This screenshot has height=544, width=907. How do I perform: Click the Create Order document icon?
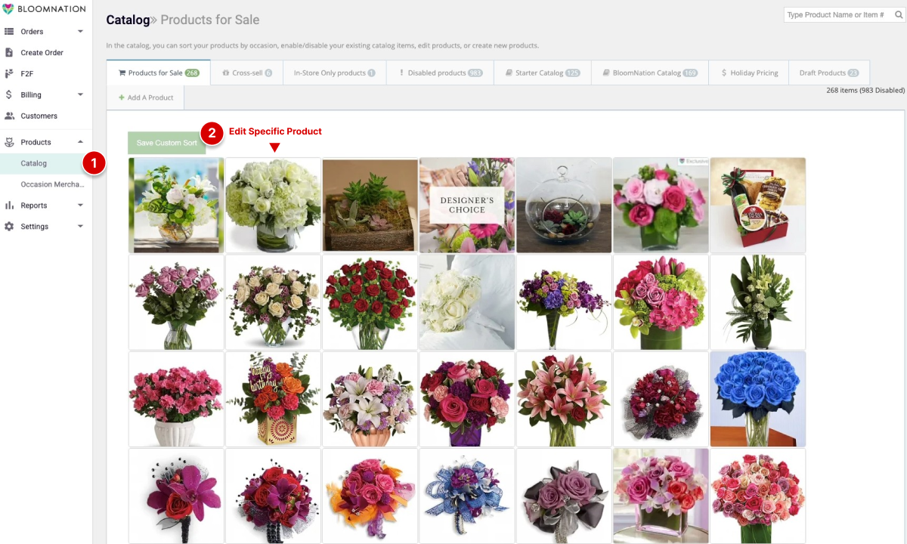pyautogui.click(x=9, y=53)
